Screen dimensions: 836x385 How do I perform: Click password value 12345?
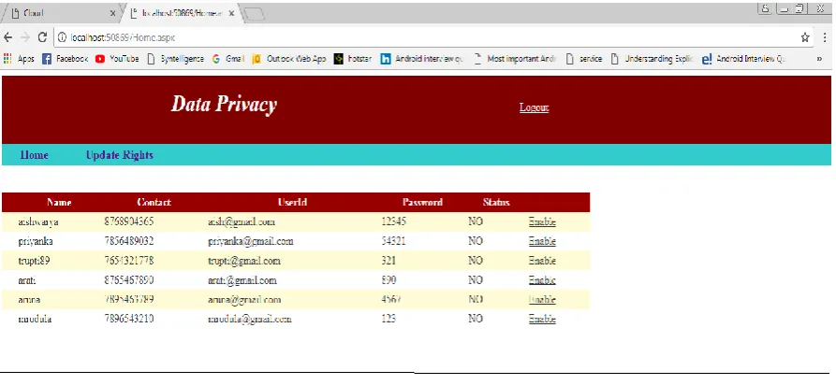coord(393,221)
